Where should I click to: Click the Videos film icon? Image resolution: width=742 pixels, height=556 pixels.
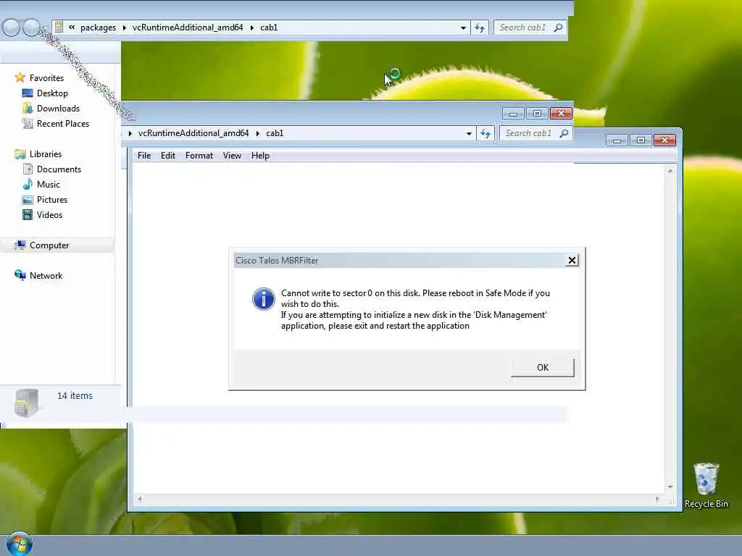coord(28,214)
